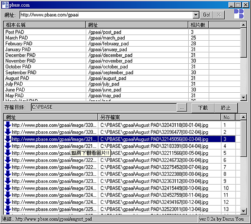
Task: Select the 'September PAD' album
Action: point(122,73)
